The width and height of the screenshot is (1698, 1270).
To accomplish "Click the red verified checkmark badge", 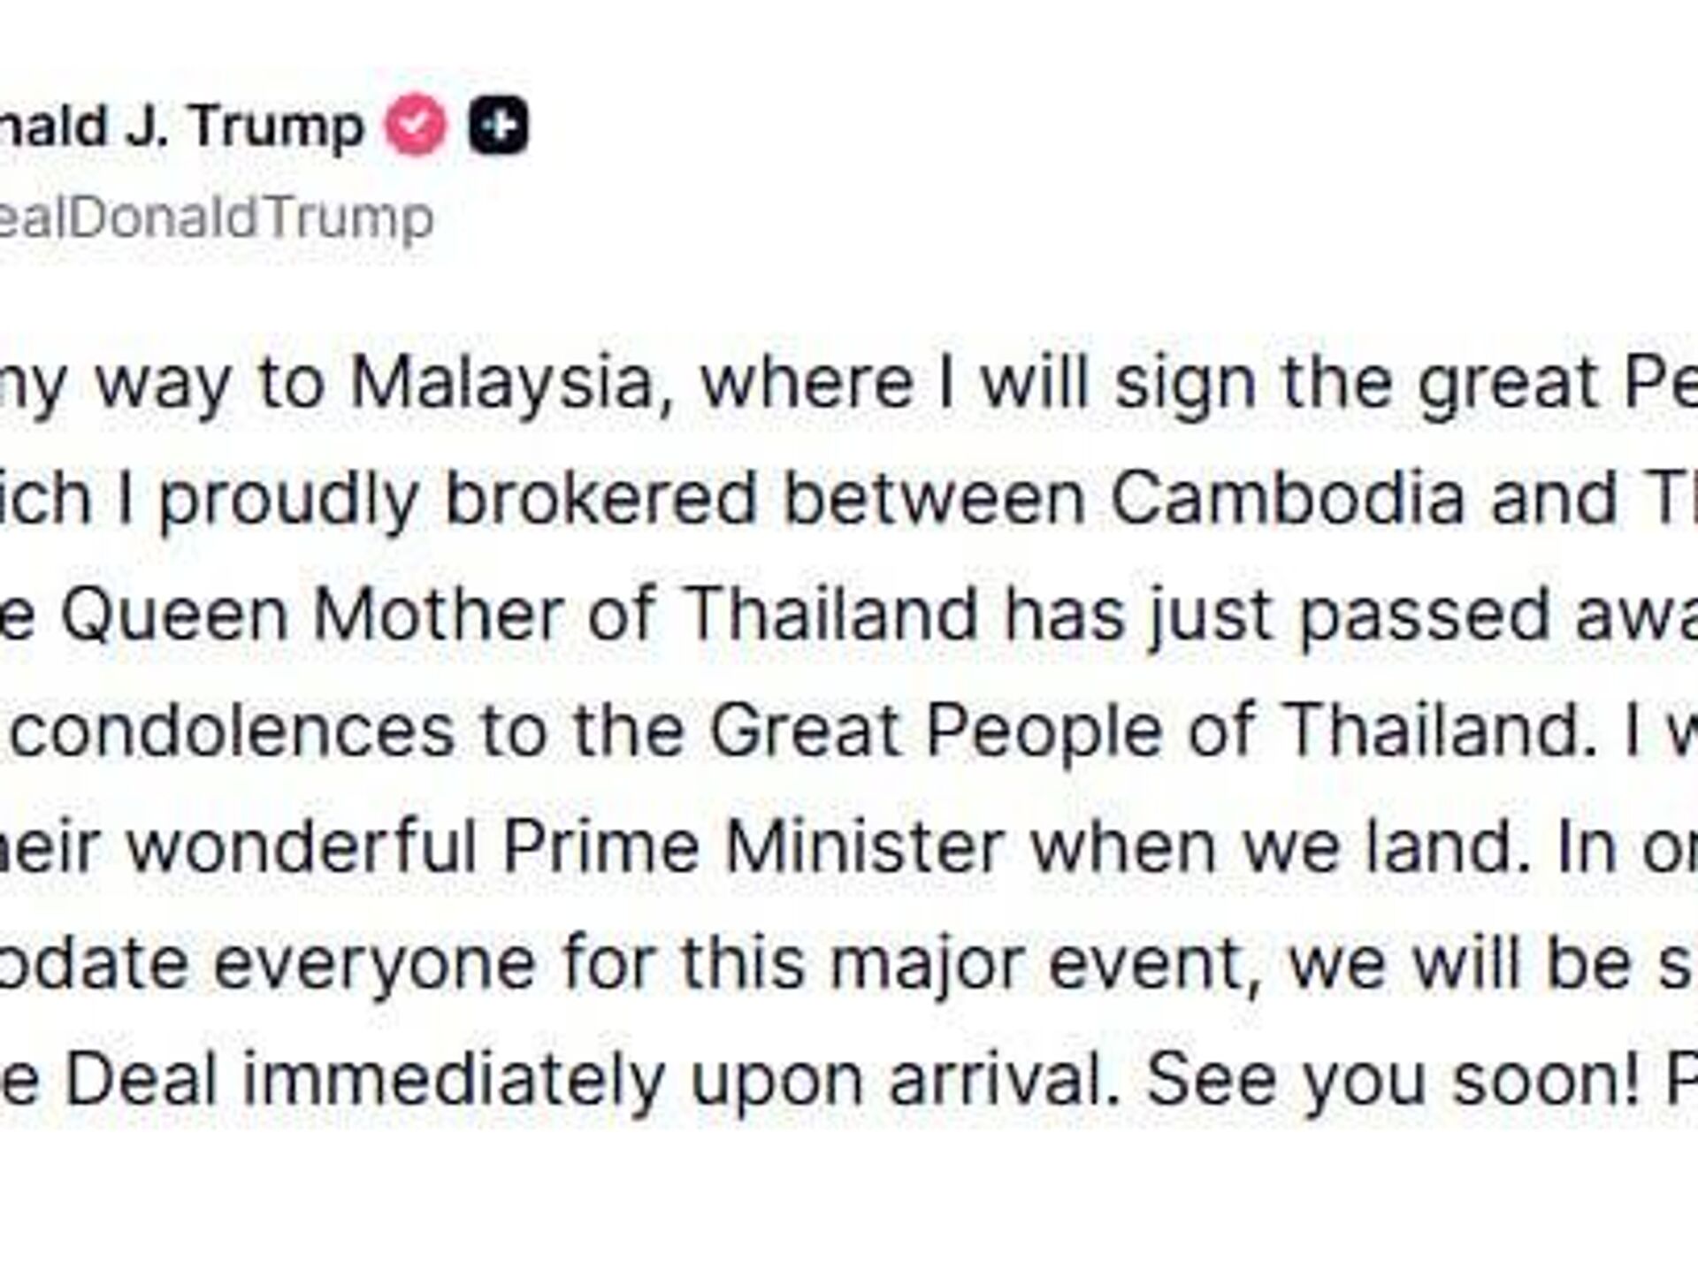I will [x=415, y=126].
